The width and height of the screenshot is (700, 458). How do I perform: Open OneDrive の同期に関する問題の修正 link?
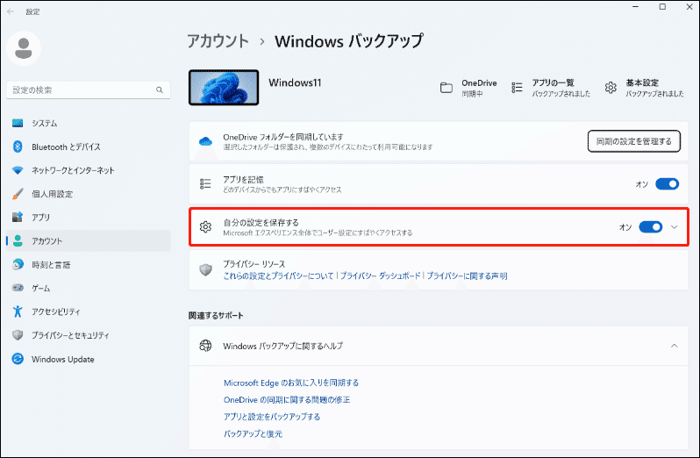(x=287, y=399)
